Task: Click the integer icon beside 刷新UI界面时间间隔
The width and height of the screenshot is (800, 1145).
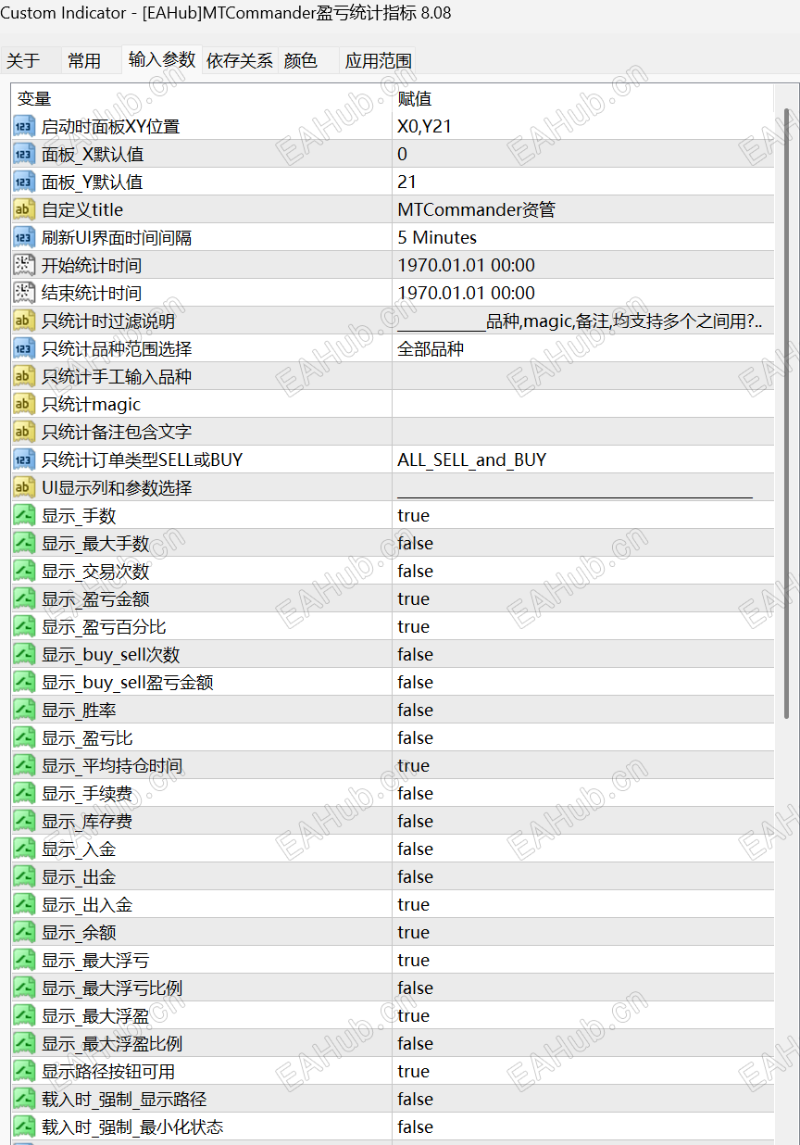Action: (x=25, y=237)
